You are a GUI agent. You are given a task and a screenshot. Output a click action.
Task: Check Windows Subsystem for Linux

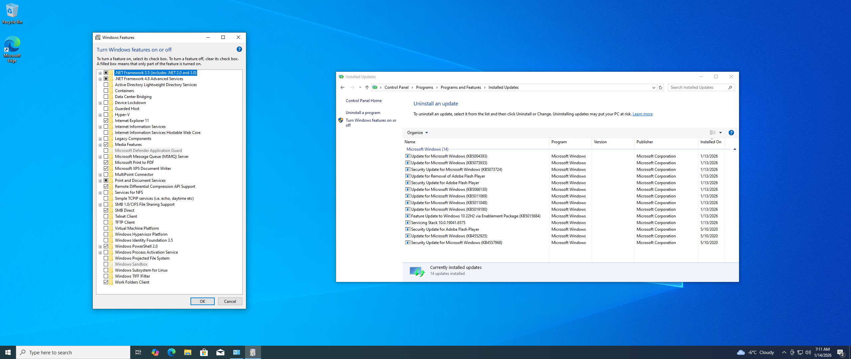(106, 270)
